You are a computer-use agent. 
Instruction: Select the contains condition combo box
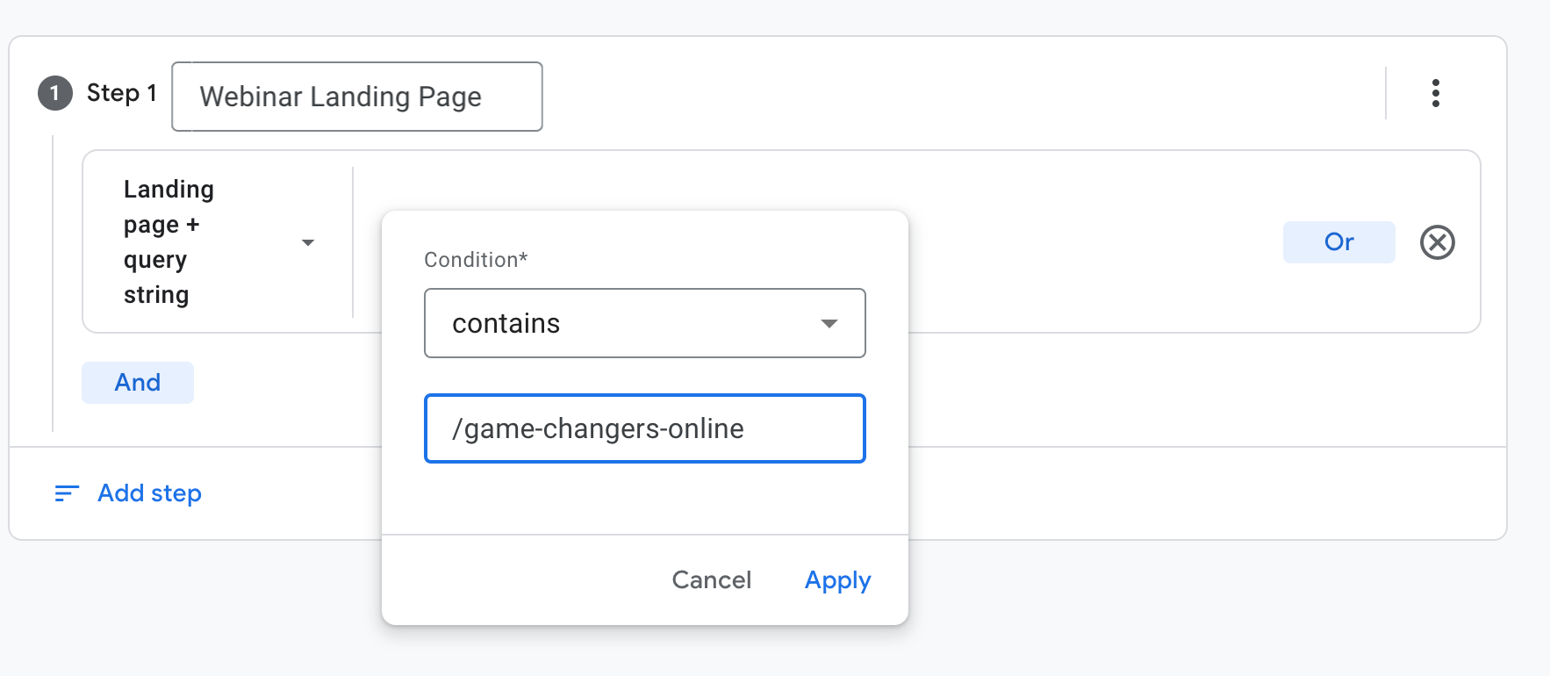pyautogui.click(x=645, y=323)
